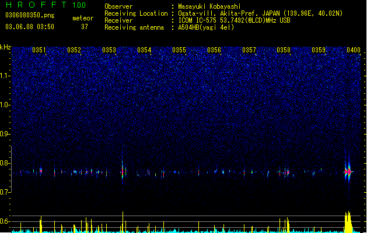Click the 0.8 kHz frequency axis label
This screenshot has width=367, height=233.
tap(5, 163)
